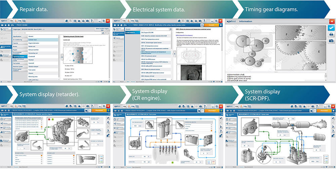Open the Tightening torques category
The height and width of the screenshot is (169, 336).
(20, 57)
